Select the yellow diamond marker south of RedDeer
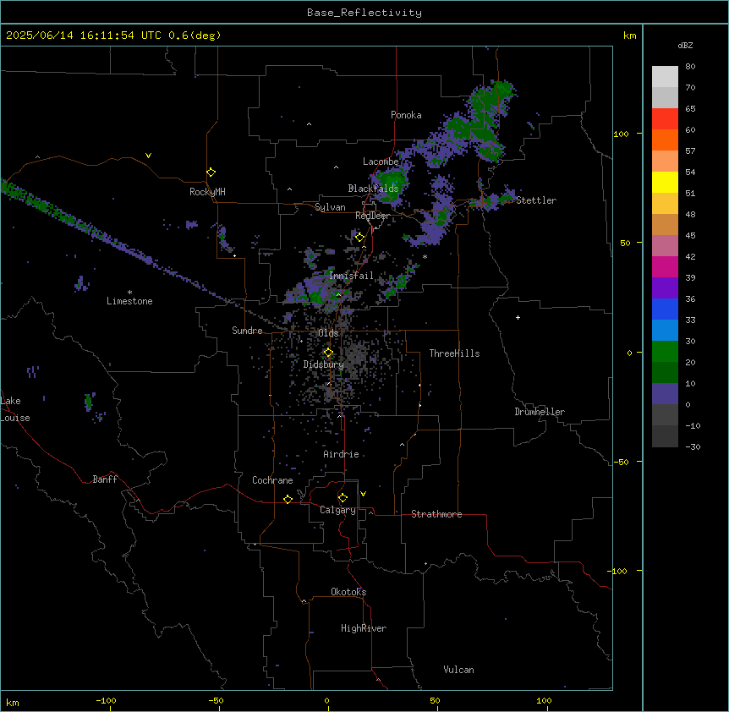 (360, 238)
